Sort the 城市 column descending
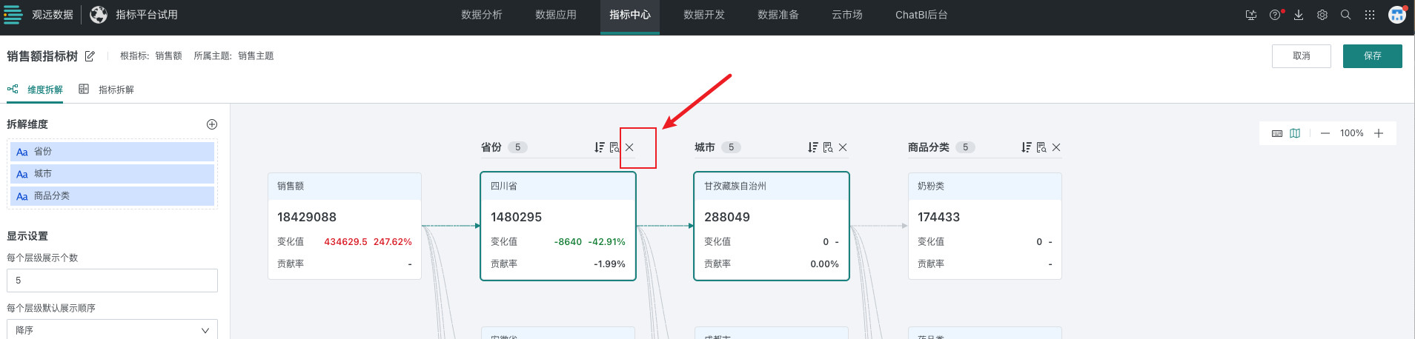The image size is (1415, 339). click(813, 147)
